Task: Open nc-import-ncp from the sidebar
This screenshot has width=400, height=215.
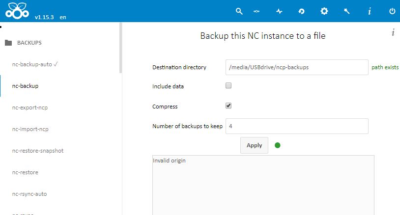Action: [30, 129]
